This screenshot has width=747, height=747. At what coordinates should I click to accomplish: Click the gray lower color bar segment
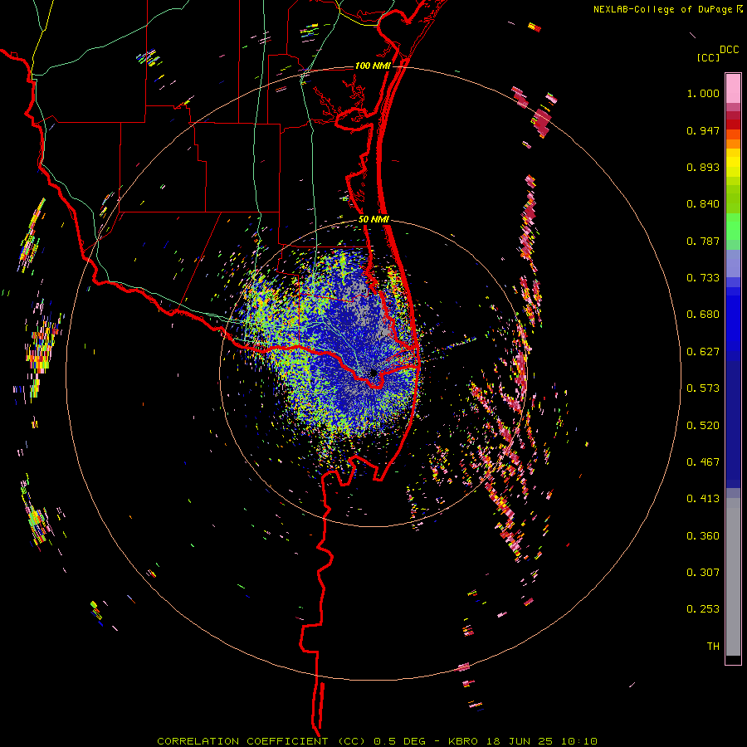tap(733, 577)
